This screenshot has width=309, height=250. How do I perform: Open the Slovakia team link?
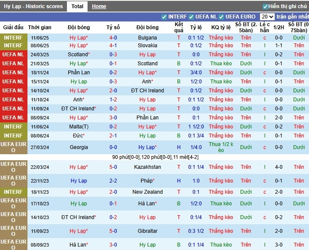coord(147,46)
